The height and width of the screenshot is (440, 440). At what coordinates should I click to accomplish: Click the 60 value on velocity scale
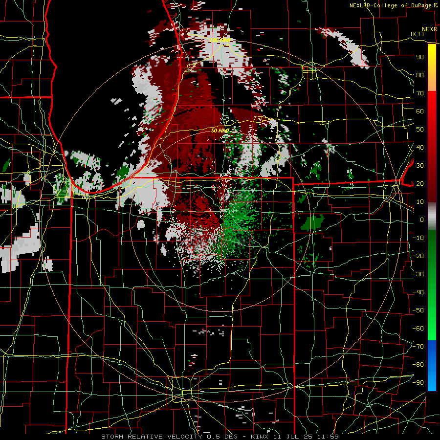coord(420,111)
